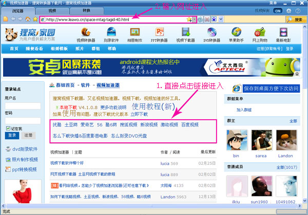Click the 本地下载 link
The image size is (308, 215).
pos(68,107)
